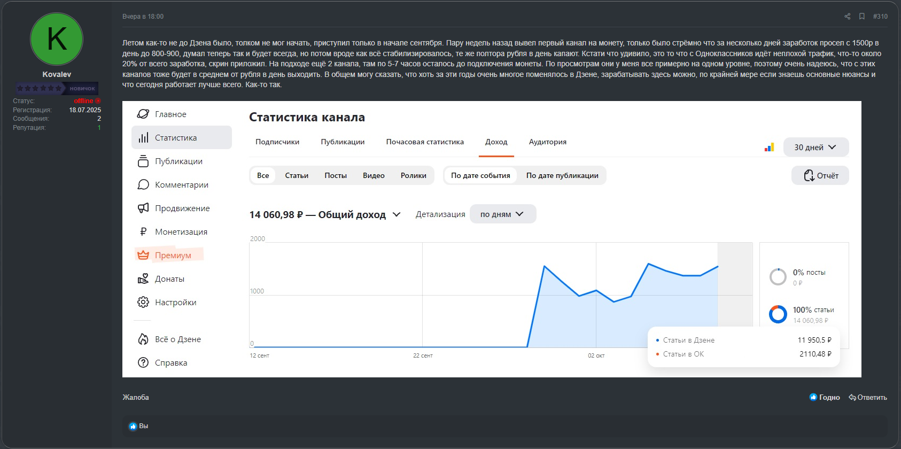Viewport: 901px width, 449px height.
Task: Click the Продвижение megaphone icon
Action: (143, 208)
